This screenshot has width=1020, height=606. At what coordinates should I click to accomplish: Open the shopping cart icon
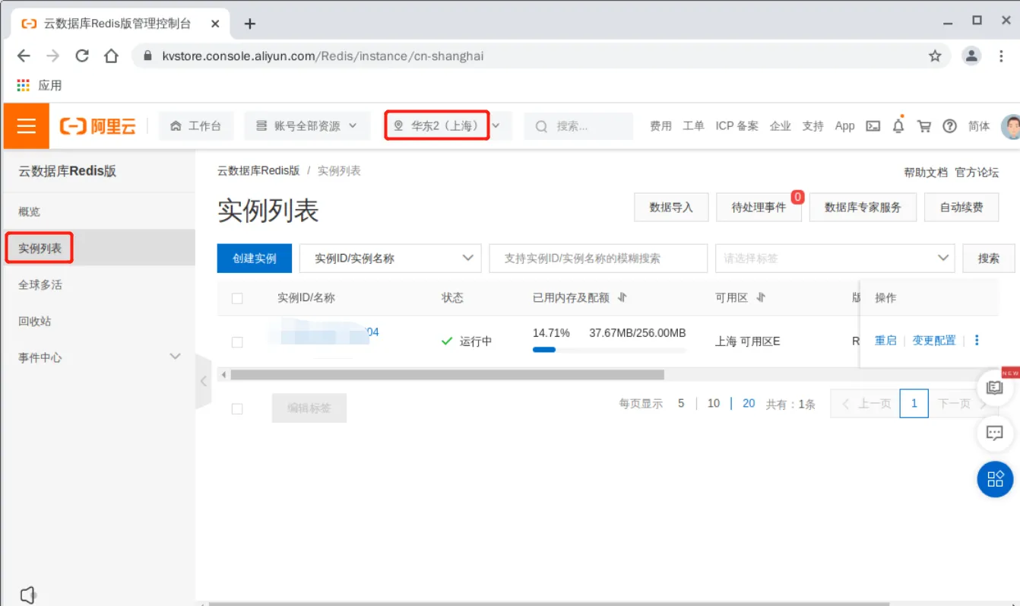(x=924, y=126)
